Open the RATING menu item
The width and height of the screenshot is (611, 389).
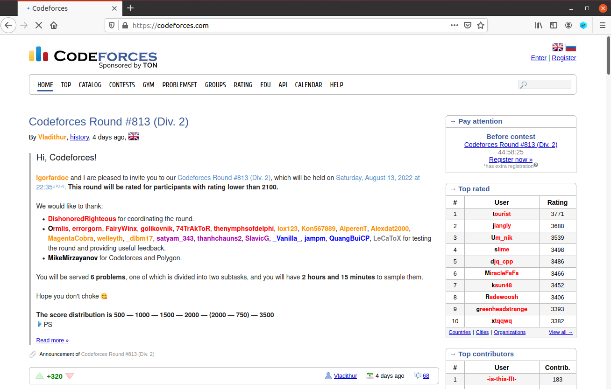(243, 85)
